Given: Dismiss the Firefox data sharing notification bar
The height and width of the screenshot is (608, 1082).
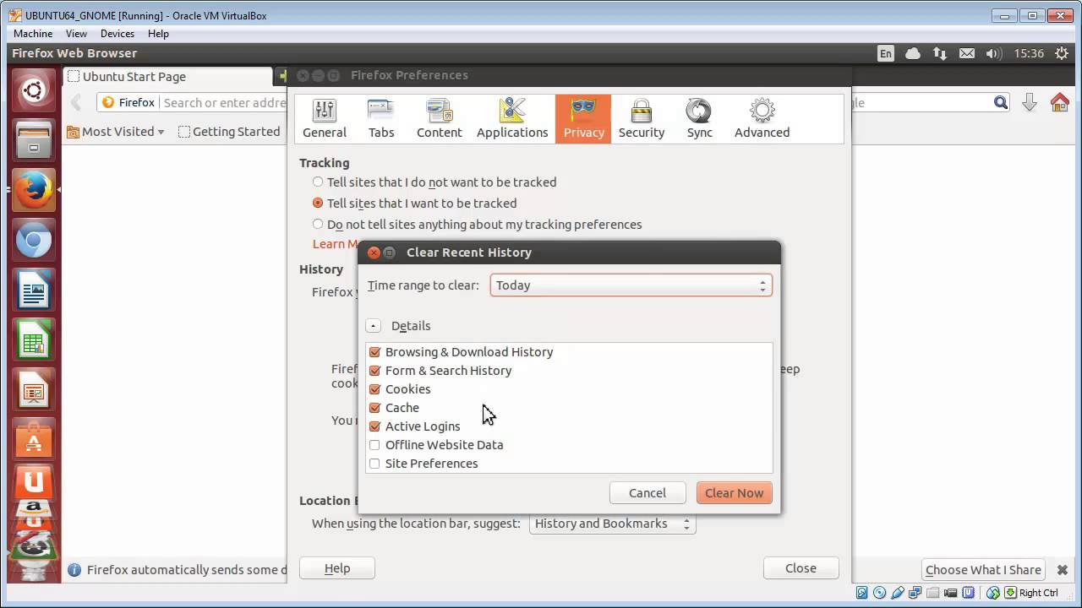Looking at the screenshot, I should pos(1063,570).
